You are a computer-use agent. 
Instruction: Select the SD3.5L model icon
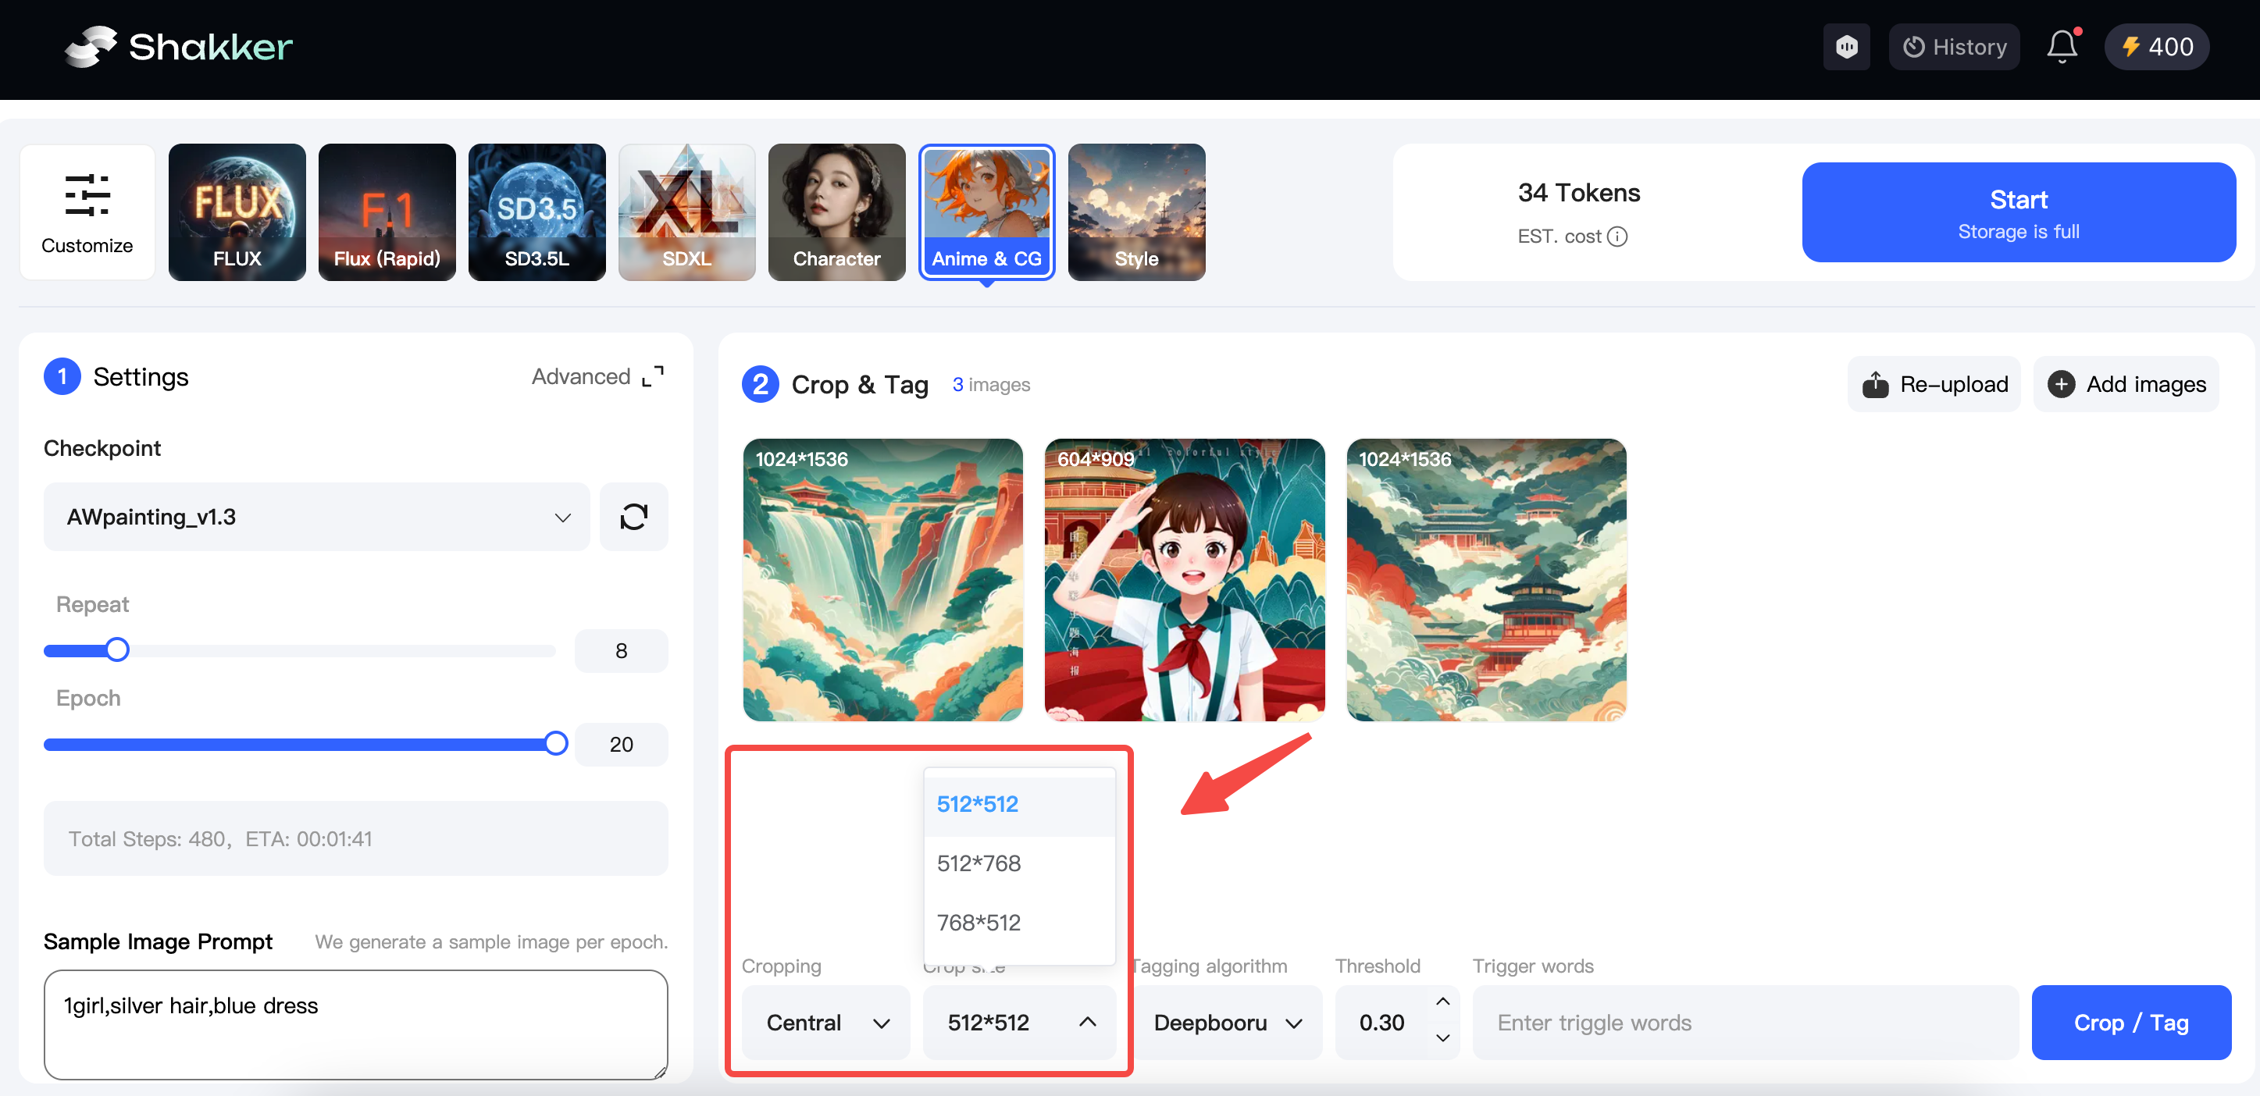click(x=536, y=212)
